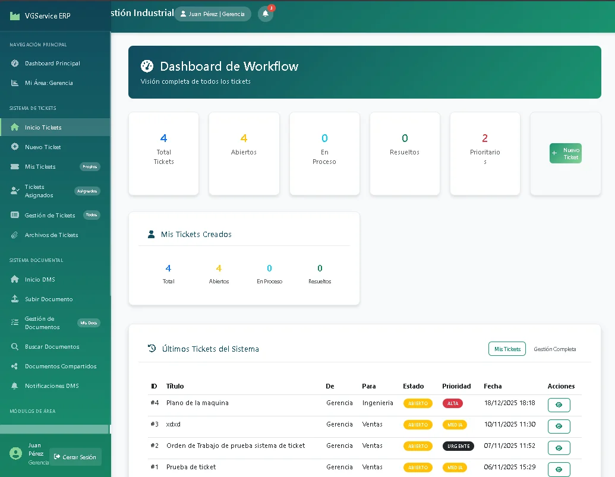
Task: Click the VGService ERP logo icon
Action: click(14, 15)
